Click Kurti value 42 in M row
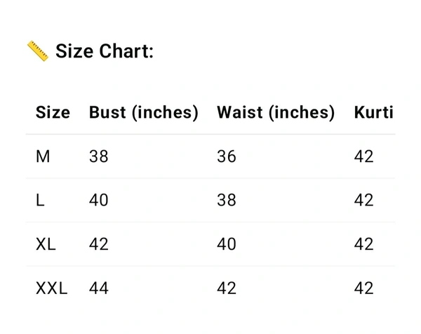 (x=364, y=156)
